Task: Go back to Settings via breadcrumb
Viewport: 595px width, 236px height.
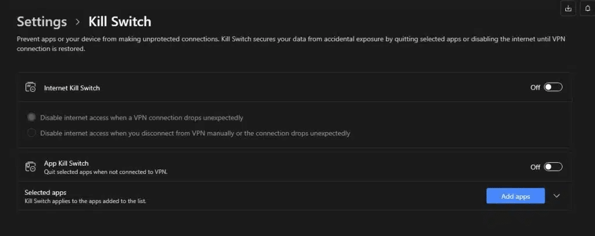Action: point(42,21)
